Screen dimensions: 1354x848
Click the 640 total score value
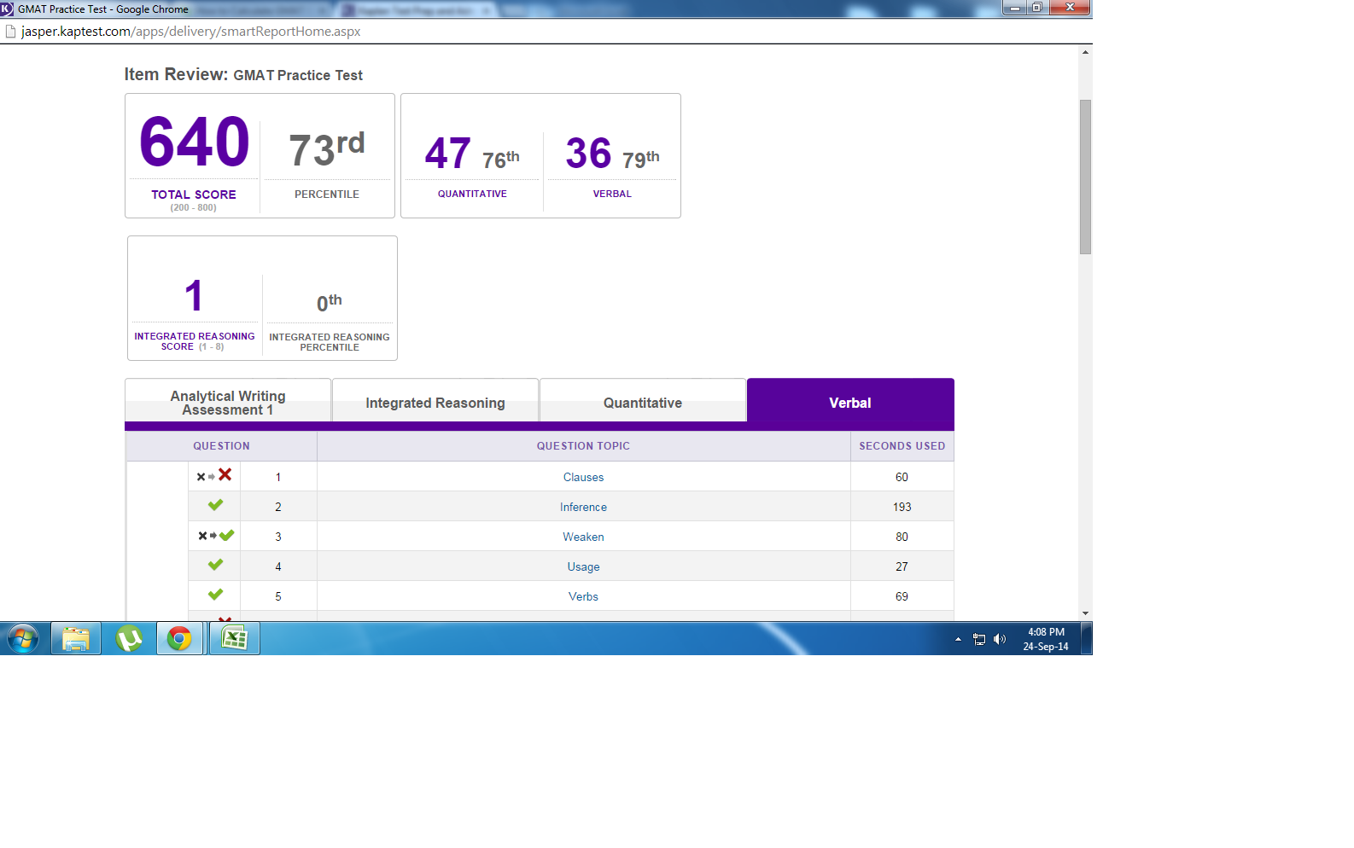coord(195,142)
